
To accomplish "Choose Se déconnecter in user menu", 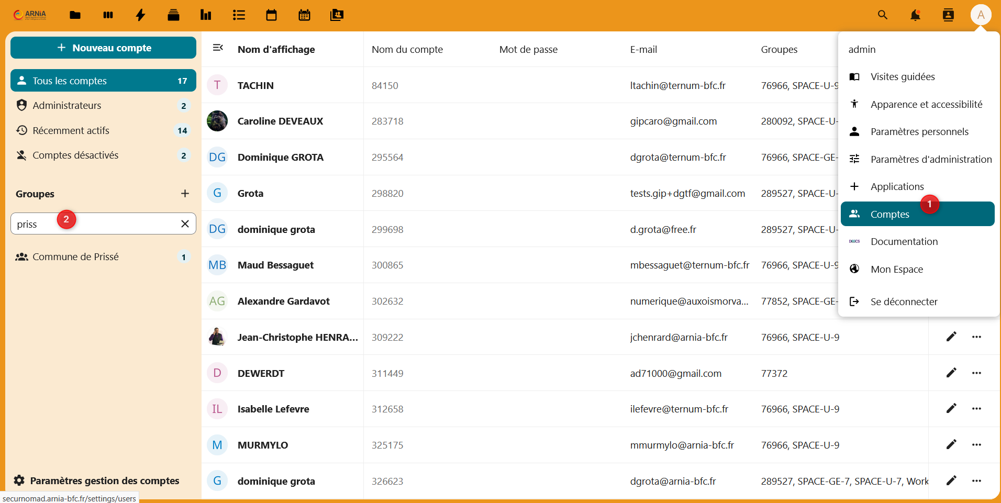I will point(904,301).
